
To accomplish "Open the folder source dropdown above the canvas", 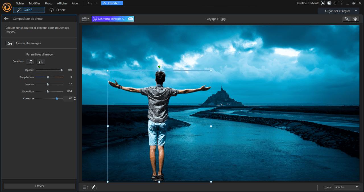I will click(x=85, y=19).
